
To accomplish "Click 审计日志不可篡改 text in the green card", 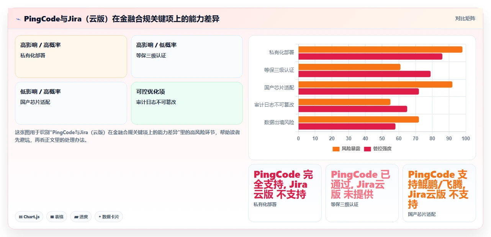I will (x=156, y=102).
